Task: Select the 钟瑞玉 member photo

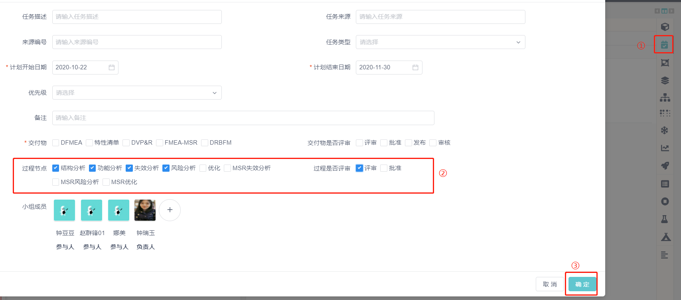Action: pos(145,210)
